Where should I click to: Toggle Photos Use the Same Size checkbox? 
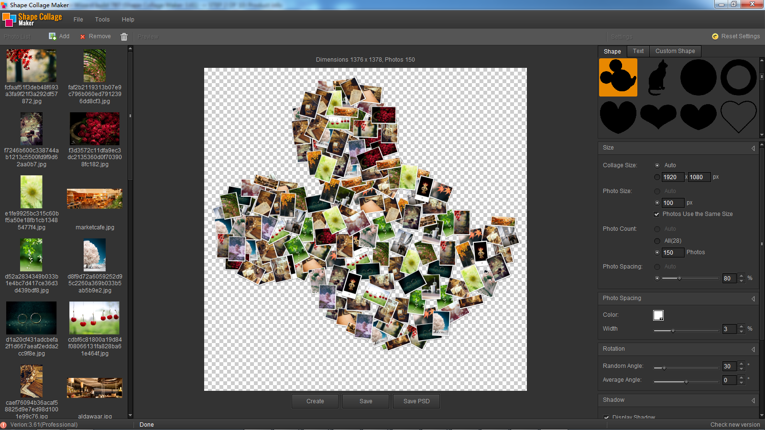(657, 214)
